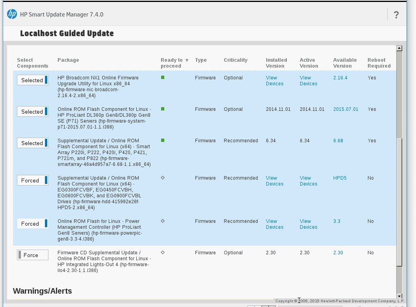The height and width of the screenshot is (307, 416).
Task: Click the HP logo icon
Action: [12, 14]
